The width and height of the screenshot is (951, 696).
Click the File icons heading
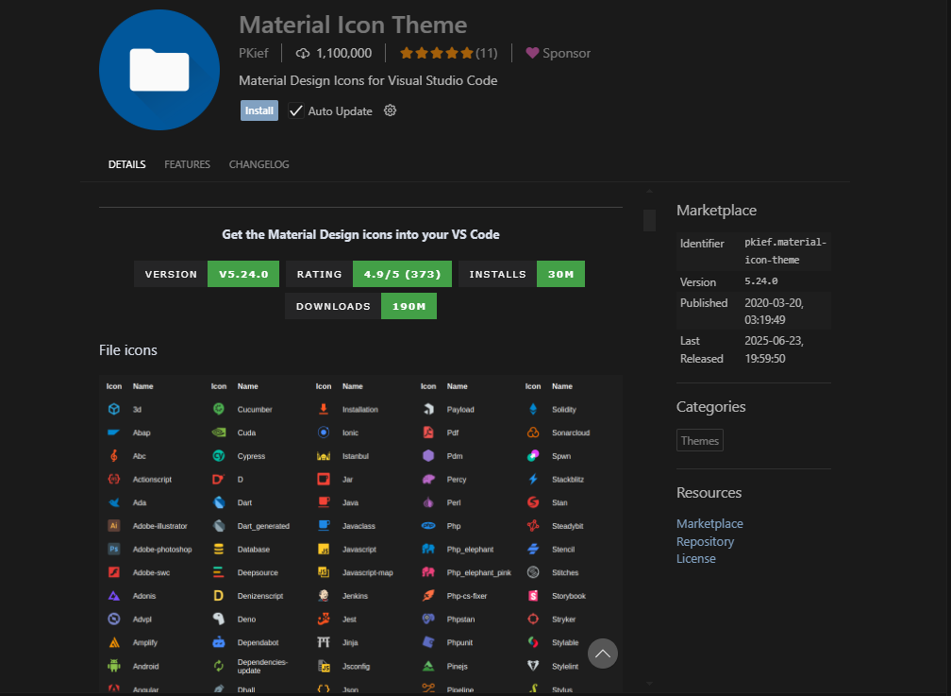coord(128,350)
